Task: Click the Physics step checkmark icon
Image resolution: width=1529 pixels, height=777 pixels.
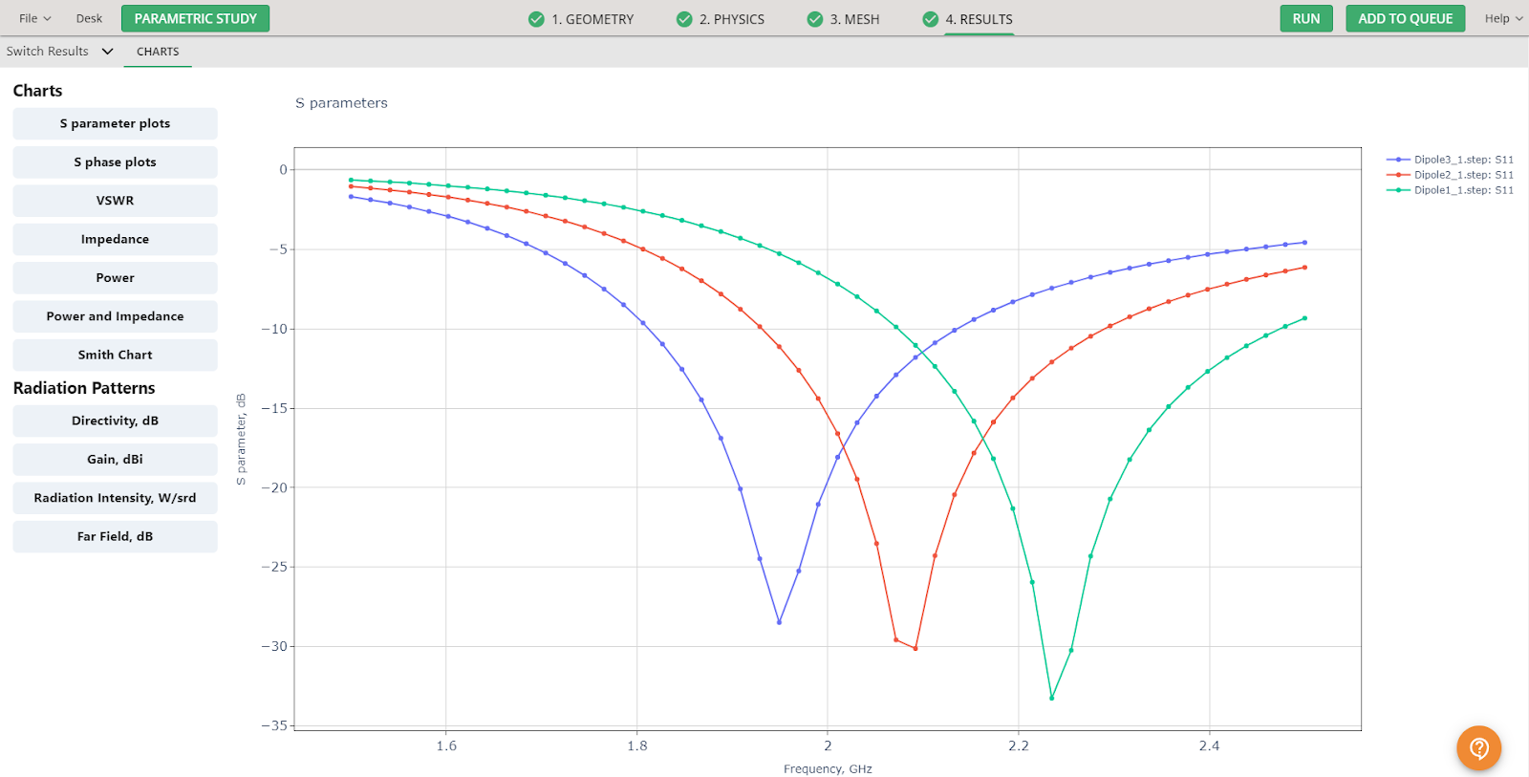Action: click(684, 19)
